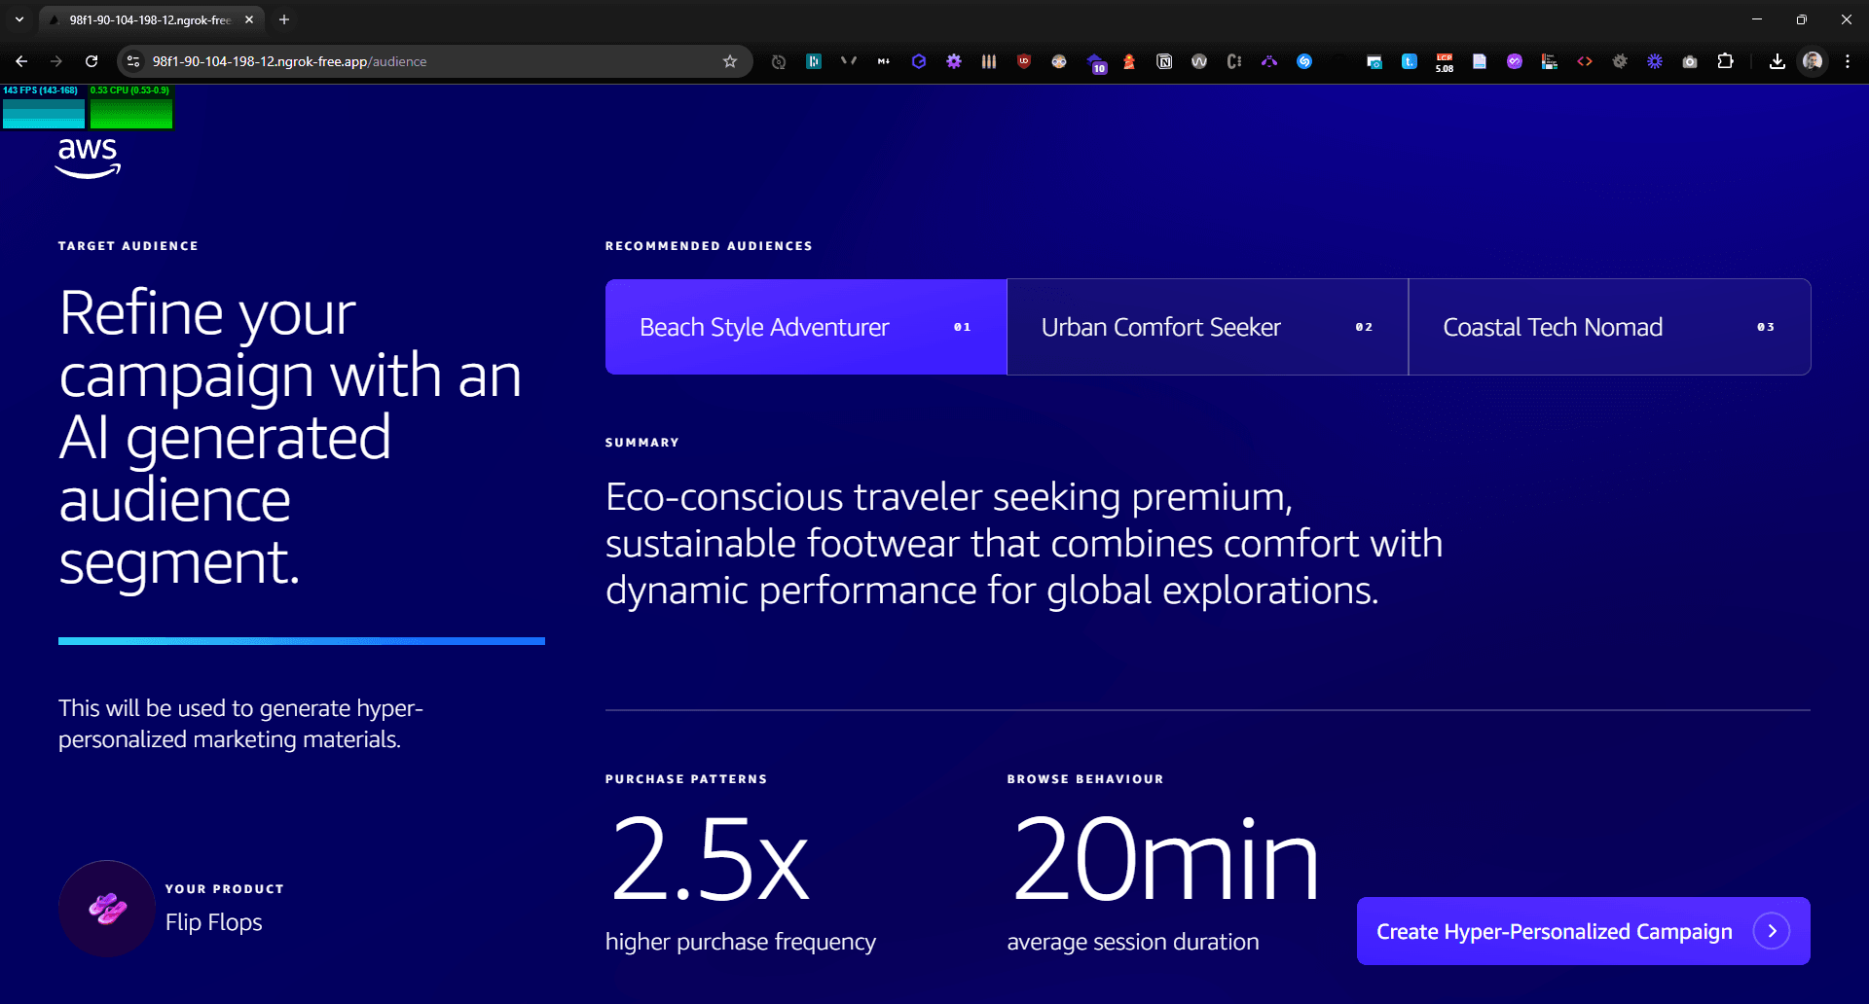Open the Notion extension icon
This screenshot has width=1869, height=1004.
pos(1164,61)
